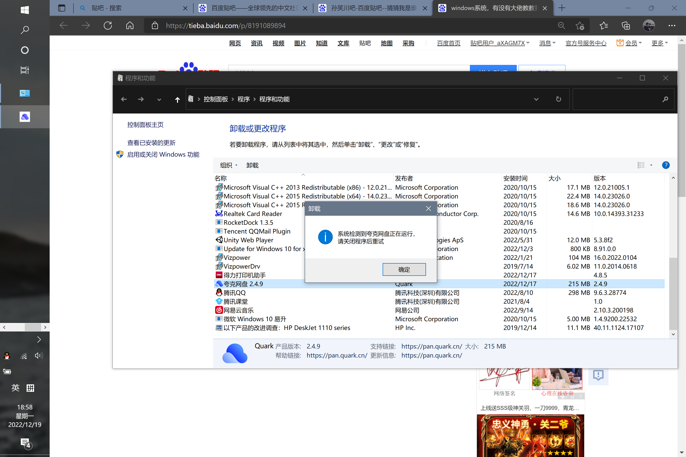Go back in 程序和功能 window

pos(124,99)
